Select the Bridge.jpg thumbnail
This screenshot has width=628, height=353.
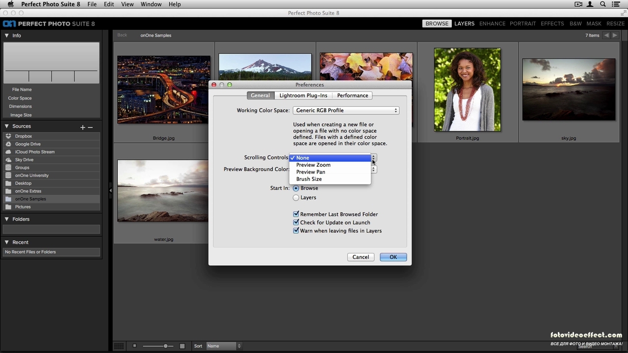coord(164,90)
